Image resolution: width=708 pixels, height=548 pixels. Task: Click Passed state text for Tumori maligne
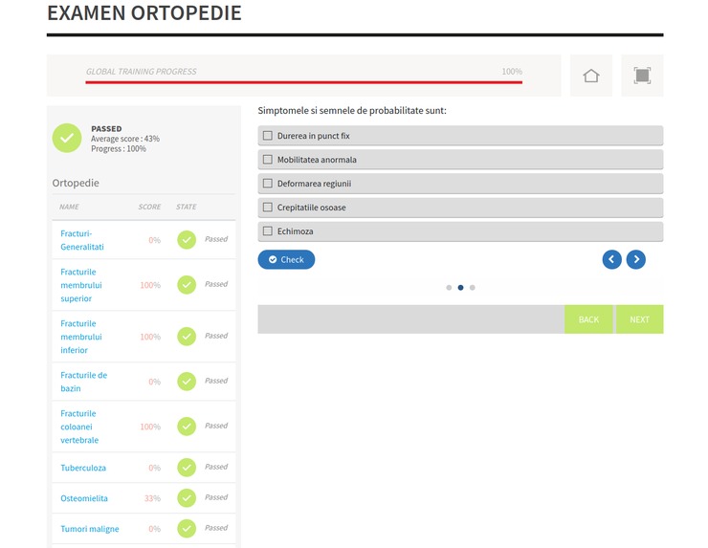216,528
